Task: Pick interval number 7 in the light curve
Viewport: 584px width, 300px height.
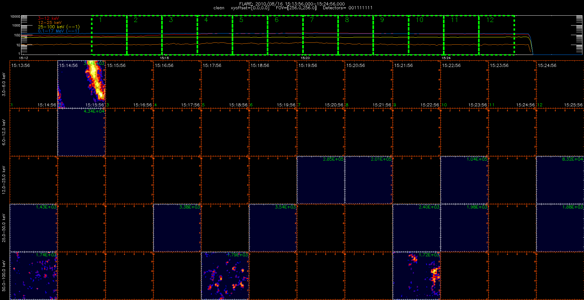Action: [320, 35]
